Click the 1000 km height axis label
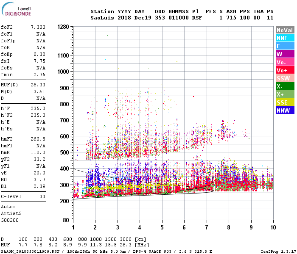 pos(63,72)
